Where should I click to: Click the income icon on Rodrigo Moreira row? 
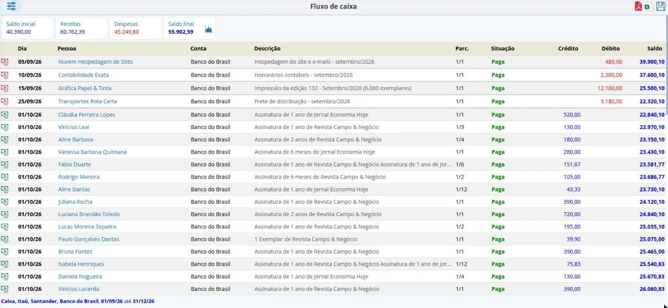pos(5,177)
